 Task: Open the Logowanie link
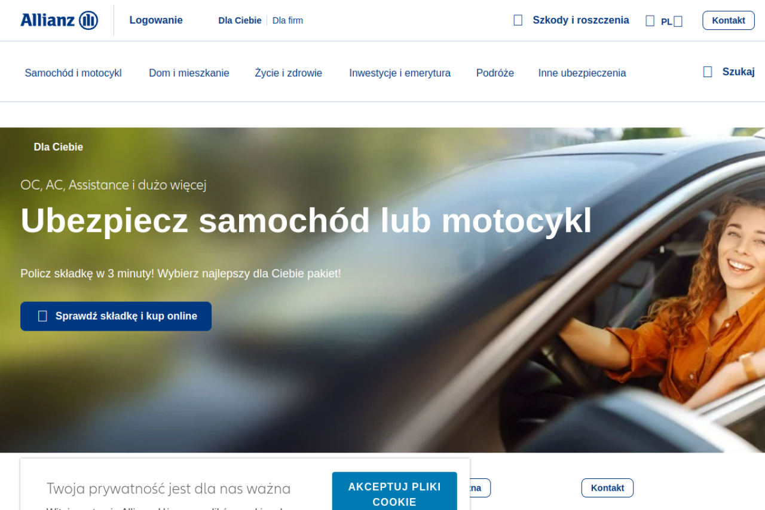(156, 20)
